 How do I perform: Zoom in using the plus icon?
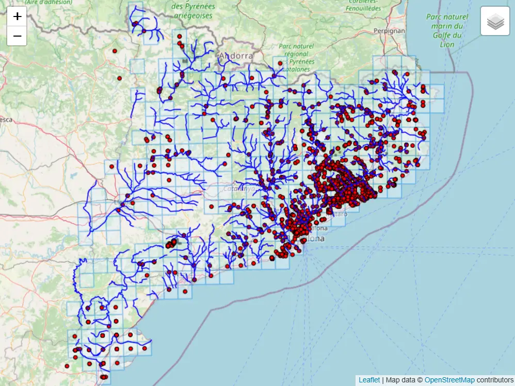[17, 16]
